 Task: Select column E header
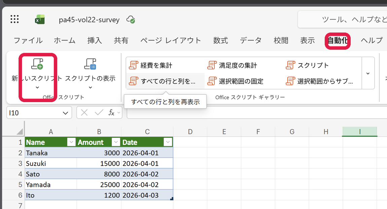(x=224, y=132)
